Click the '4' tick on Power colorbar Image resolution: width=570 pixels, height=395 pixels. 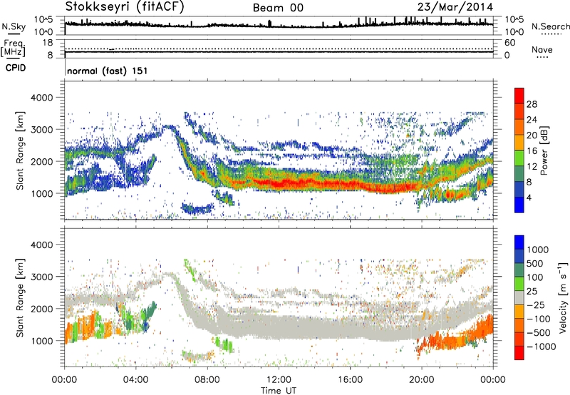click(529, 197)
